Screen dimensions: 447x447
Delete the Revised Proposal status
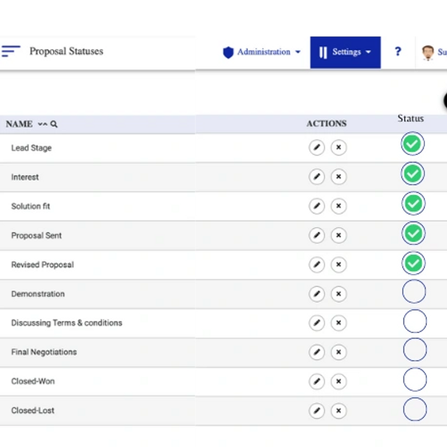(x=339, y=265)
